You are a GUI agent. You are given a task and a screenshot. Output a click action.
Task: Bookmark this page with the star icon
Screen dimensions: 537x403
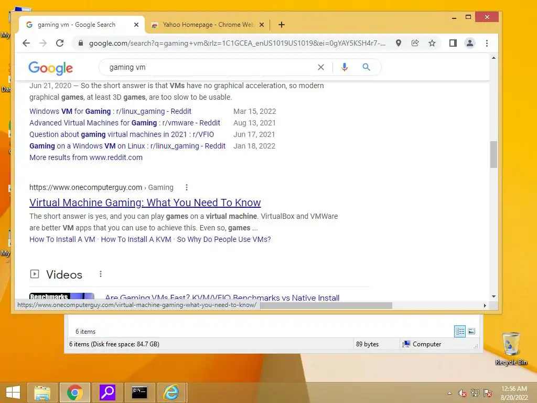coord(432,43)
